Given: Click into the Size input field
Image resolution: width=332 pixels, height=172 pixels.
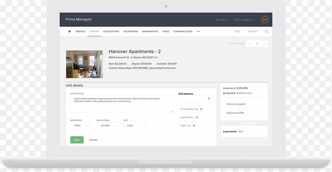Looking at the screenshot, I should click(x=134, y=126).
